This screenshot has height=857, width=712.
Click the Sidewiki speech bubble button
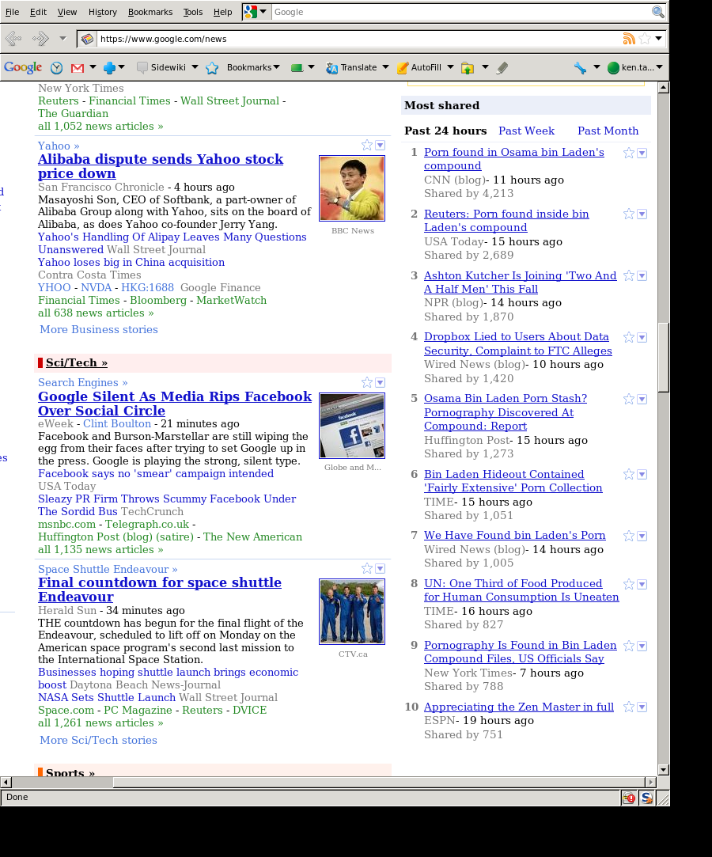(161, 68)
